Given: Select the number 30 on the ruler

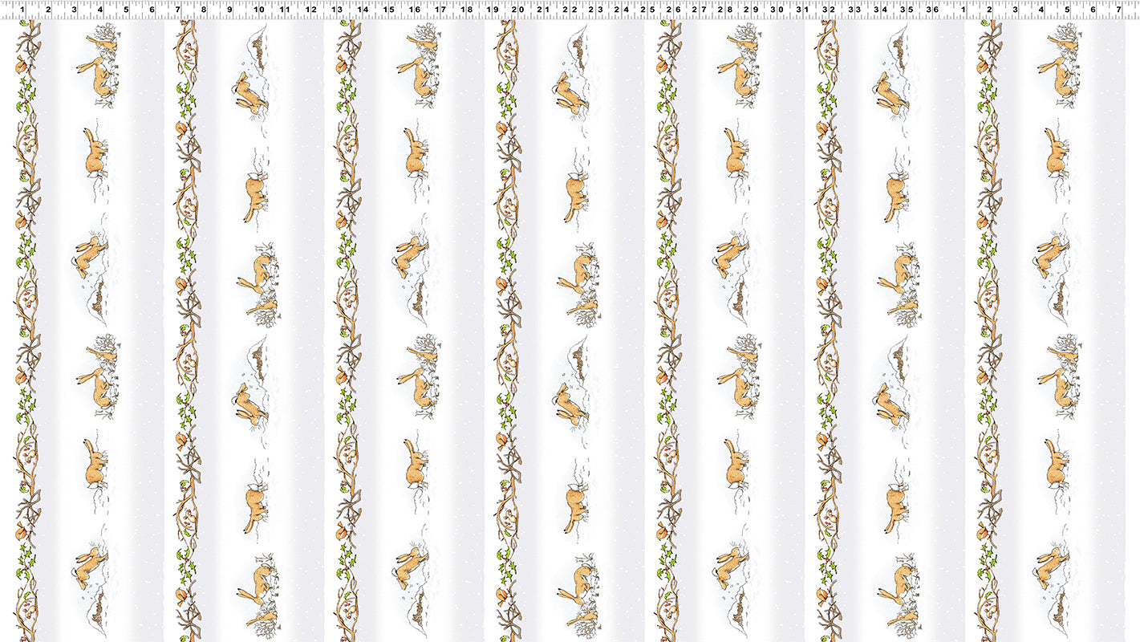Looking at the screenshot, I should (x=777, y=10).
